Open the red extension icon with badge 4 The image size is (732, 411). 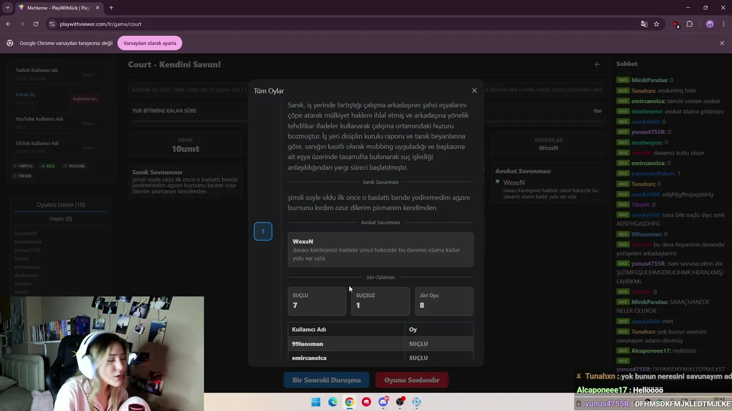(676, 24)
